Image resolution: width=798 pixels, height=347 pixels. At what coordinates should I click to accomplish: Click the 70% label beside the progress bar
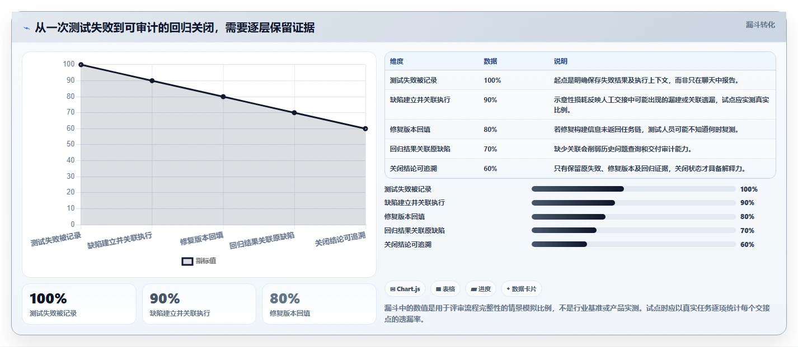(x=747, y=231)
